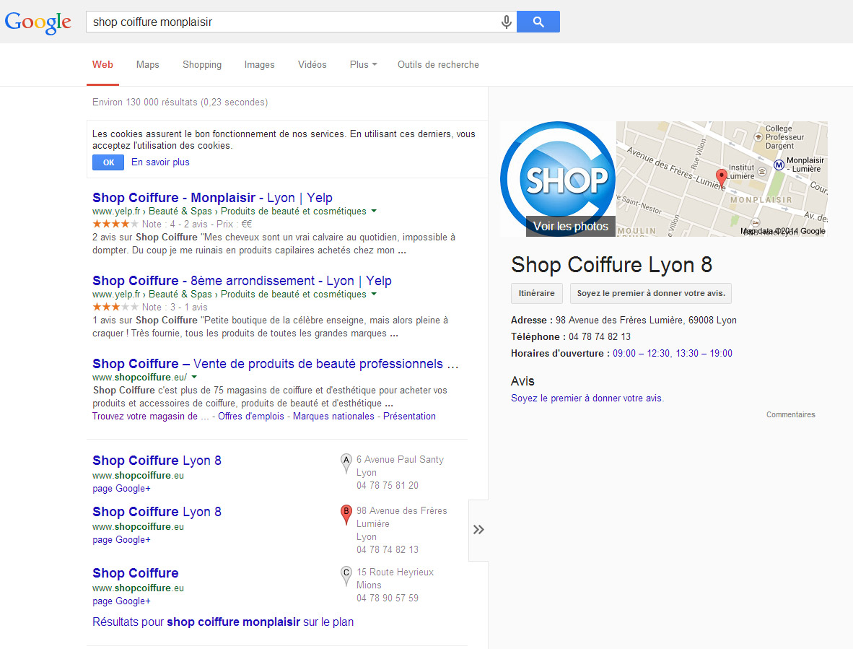Click 'Environ 130 000 résultats' stats text

(180, 103)
